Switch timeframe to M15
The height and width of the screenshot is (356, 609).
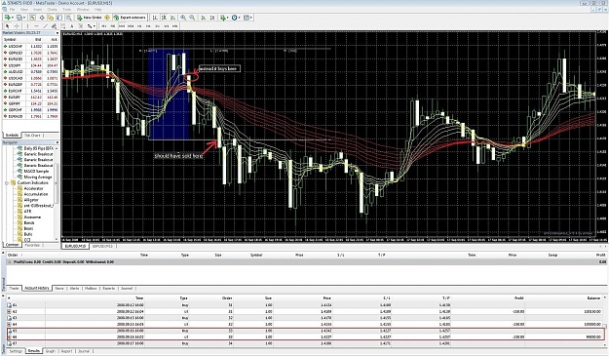122,26
